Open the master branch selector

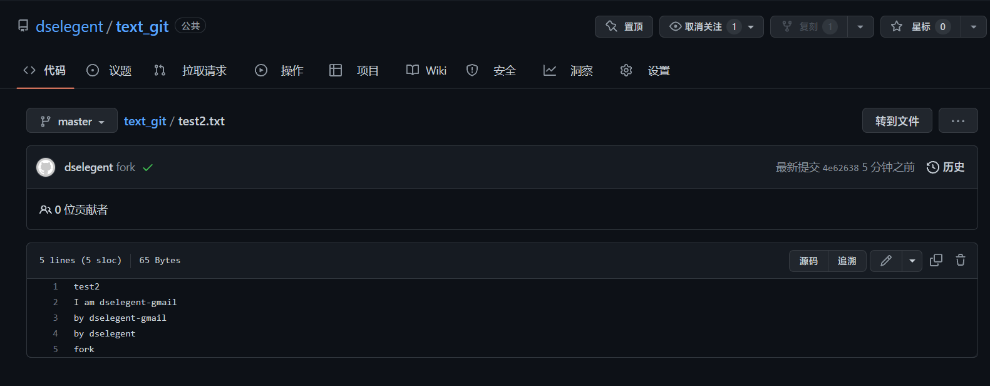coord(72,121)
